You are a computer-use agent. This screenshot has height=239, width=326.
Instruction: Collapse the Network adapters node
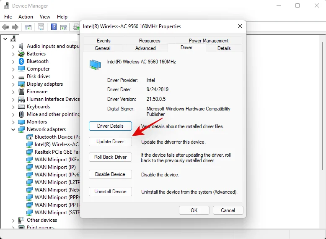(x=13, y=129)
